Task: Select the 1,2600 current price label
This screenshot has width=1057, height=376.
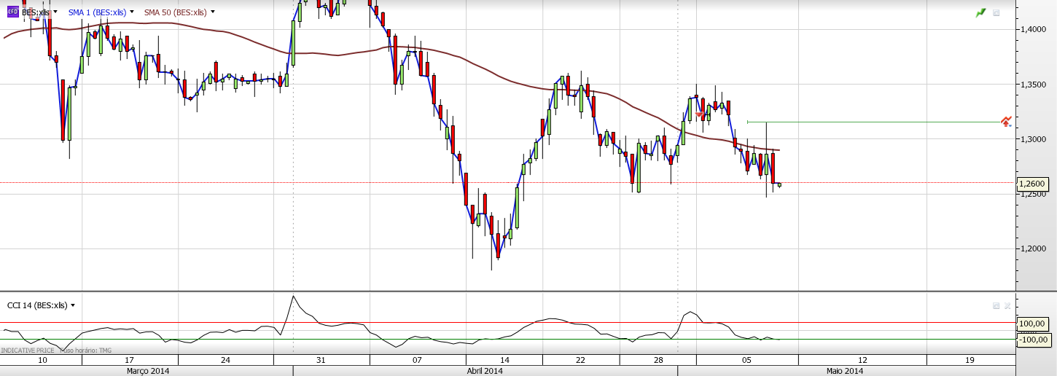Action: click(1031, 184)
